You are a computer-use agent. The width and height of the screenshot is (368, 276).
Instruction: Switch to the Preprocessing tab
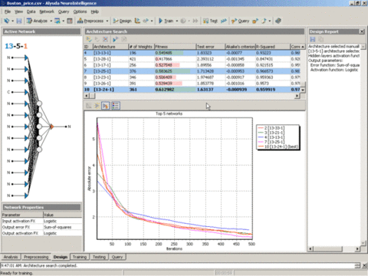[36, 257]
